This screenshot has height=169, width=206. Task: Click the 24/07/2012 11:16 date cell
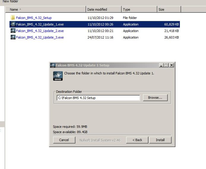[x=100, y=38]
